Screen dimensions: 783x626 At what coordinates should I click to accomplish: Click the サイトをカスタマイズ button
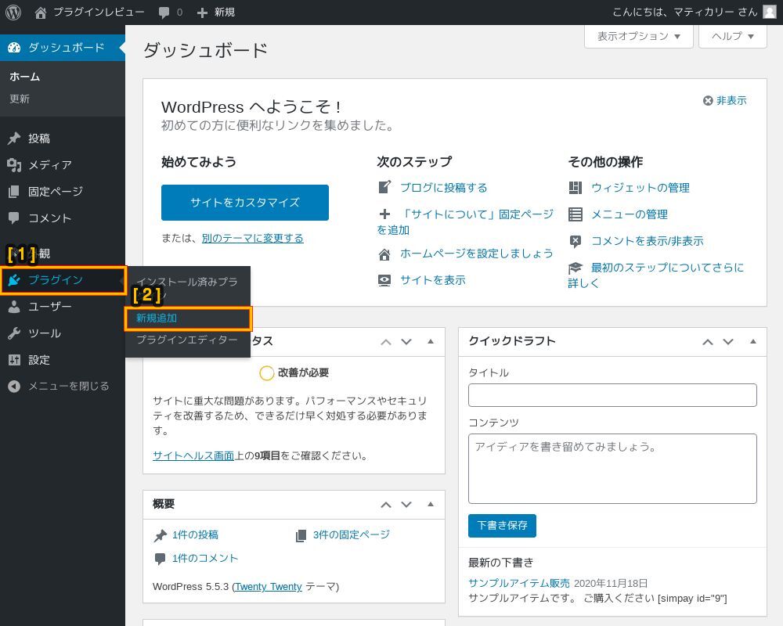click(x=244, y=202)
